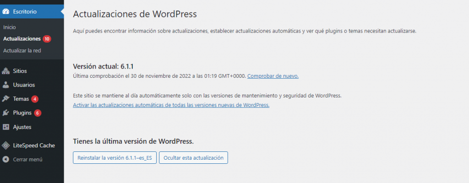This screenshot has width=469, height=183.
Task: Click Ocultar esta actualización button
Action: (x=194, y=157)
